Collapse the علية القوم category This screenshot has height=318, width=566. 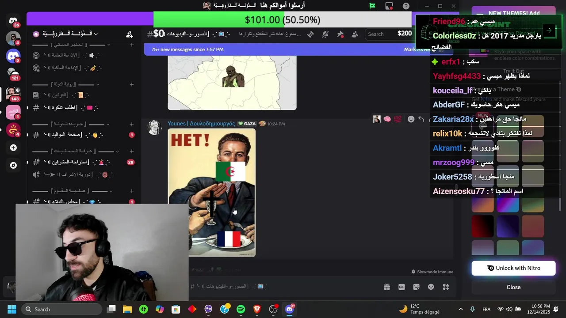(x=73, y=191)
